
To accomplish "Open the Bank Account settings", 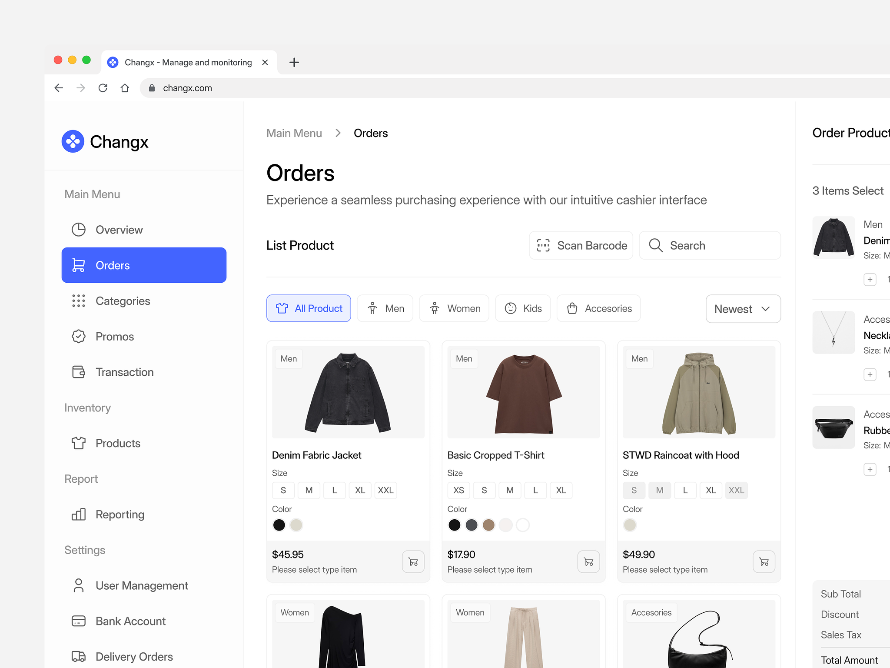I will tap(130, 621).
